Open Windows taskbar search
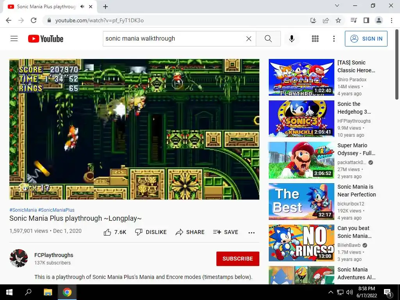The image size is (400, 300). (x=28, y=292)
